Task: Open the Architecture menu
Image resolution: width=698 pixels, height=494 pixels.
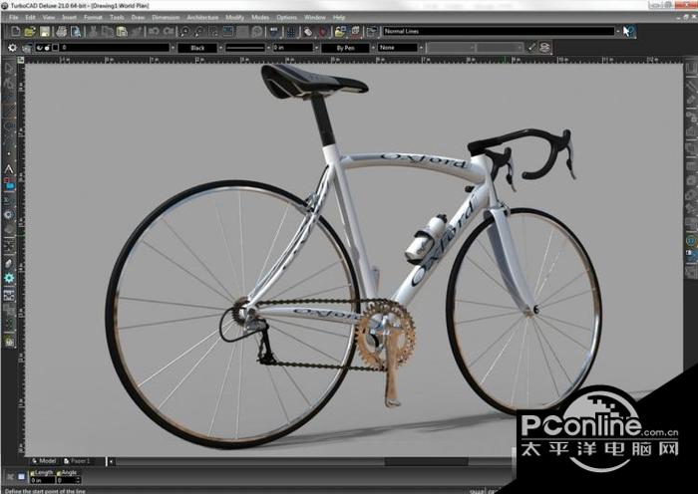Action: (x=202, y=17)
